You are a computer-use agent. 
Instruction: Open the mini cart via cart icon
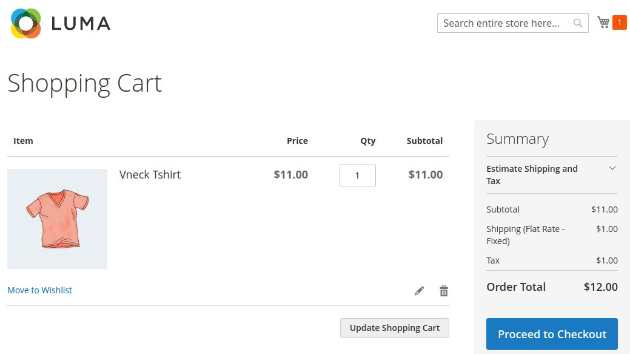(603, 22)
